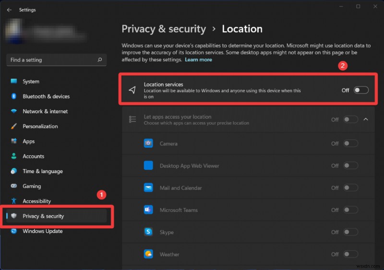Click the Privacy shield icon
This screenshot has height=270, width=384.
(14, 216)
